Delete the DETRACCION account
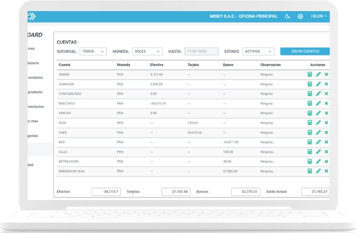The image size is (357, 233). click(x=326, y=162)
